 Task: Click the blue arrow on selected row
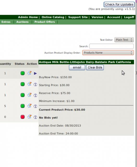point(35,73)
